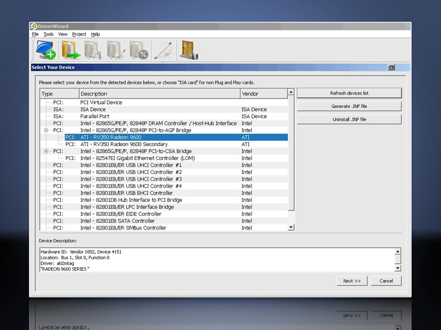Screen dimensions: 441x330
Task: Click the Exit door toolbar icon
Action: coord(189,50)
